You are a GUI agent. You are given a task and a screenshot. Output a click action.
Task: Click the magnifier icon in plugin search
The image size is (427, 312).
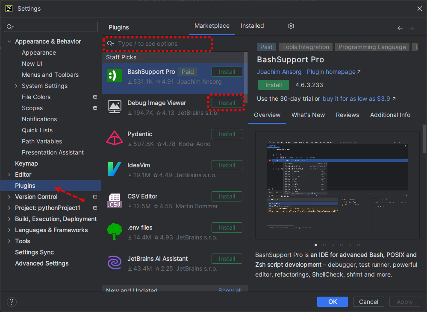click(x=110, y=44)
